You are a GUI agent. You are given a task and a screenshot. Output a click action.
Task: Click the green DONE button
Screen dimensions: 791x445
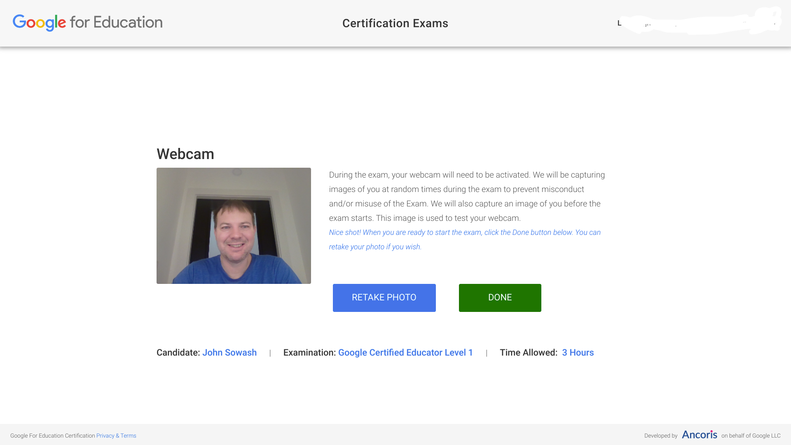[500, 297]
